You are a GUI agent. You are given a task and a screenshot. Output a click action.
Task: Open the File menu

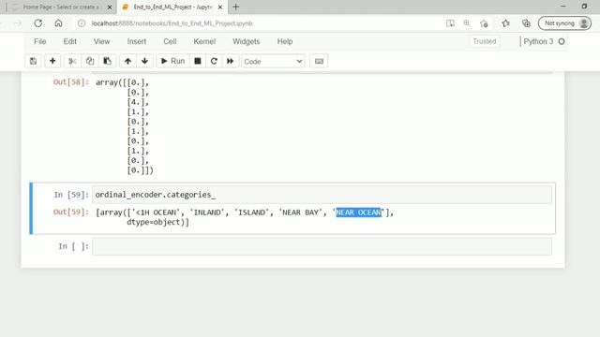coord(39,41)
